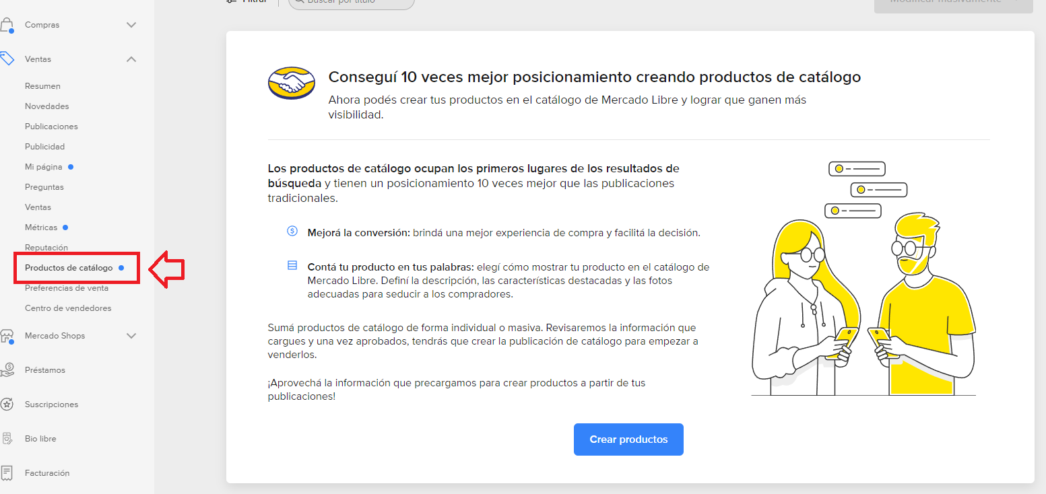
Task: Click the paragraph starting 'Sumá productos de catálogo'
Action: [x=482, y=341]
